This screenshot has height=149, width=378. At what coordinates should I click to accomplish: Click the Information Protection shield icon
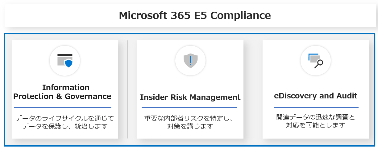click(x=65, y=60)
